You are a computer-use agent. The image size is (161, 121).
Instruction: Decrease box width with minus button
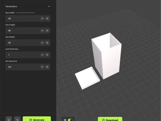pos(42,19)
